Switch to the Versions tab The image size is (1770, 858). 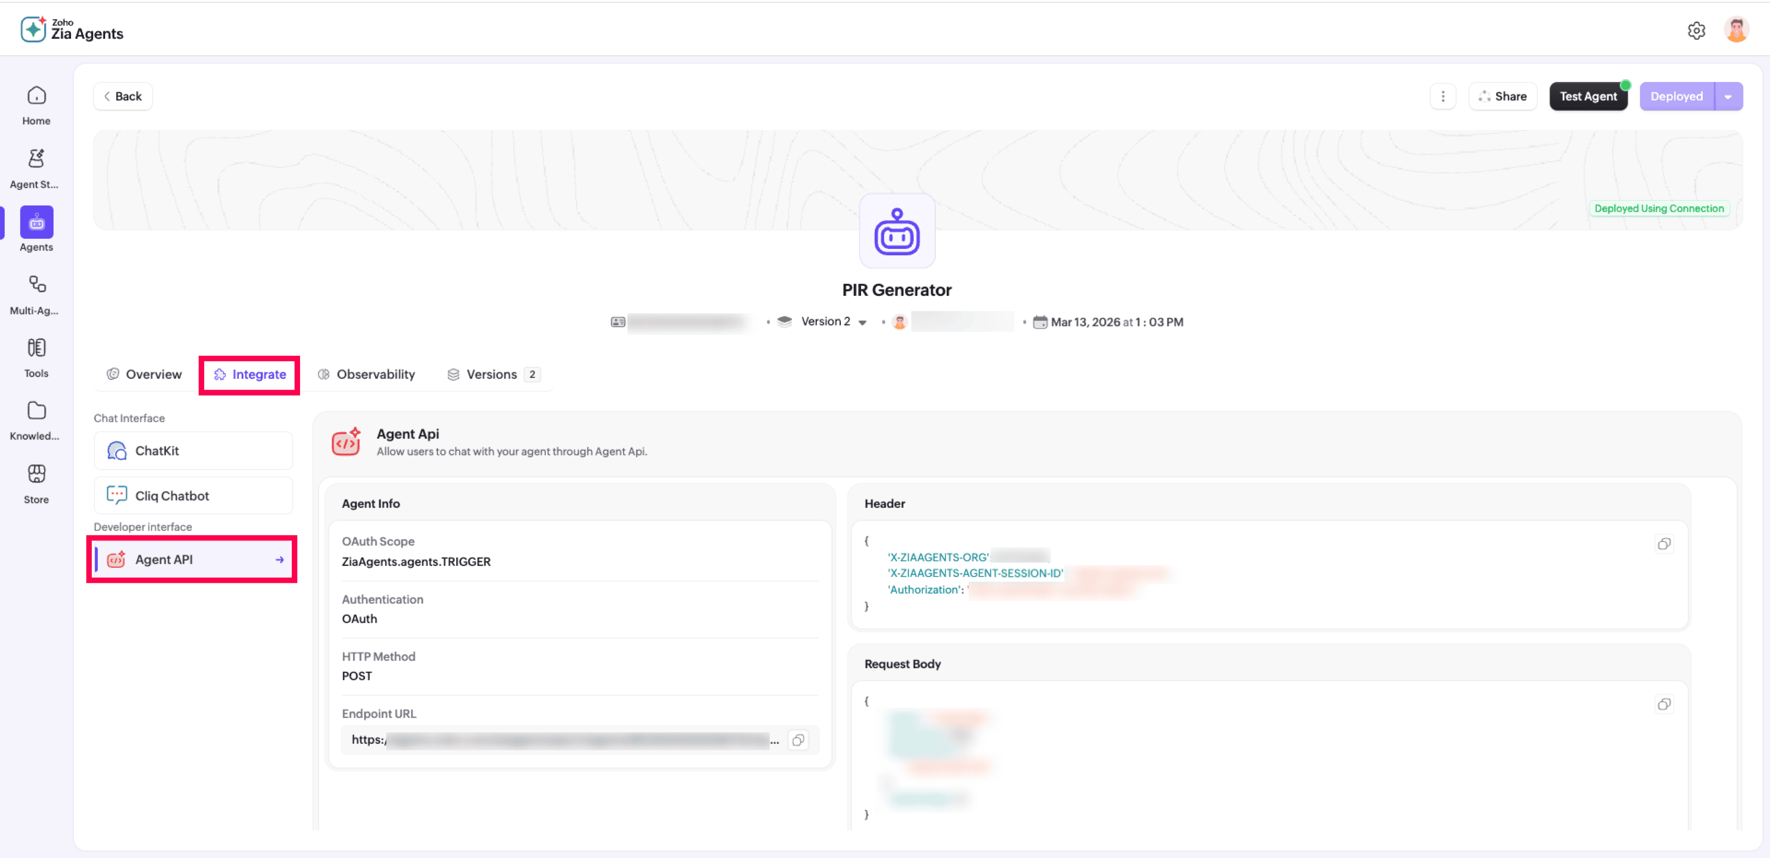492,374
